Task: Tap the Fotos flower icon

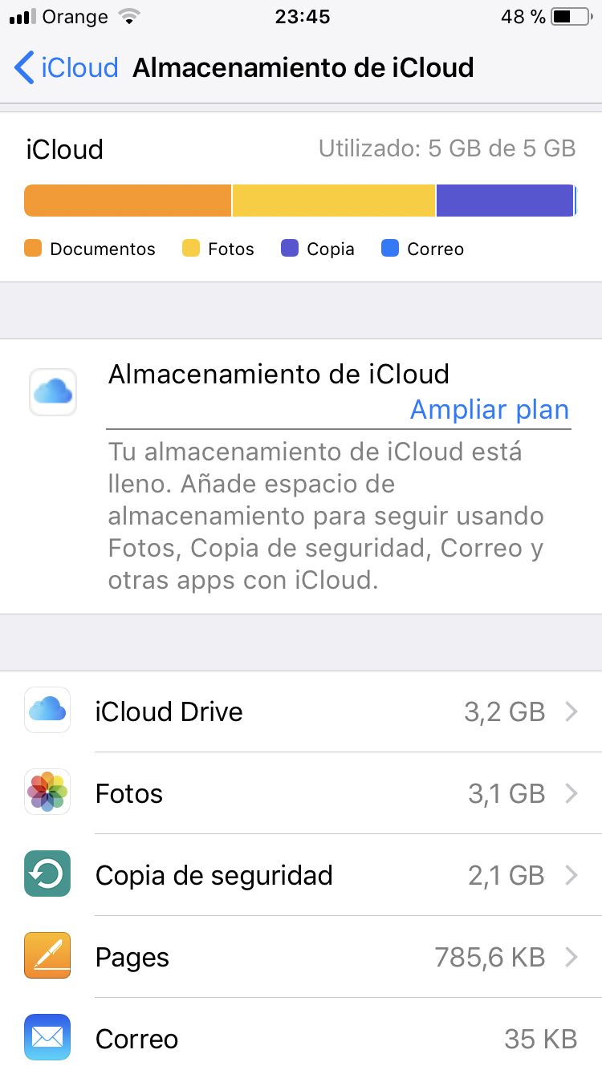Action: (x=47, y=792)
